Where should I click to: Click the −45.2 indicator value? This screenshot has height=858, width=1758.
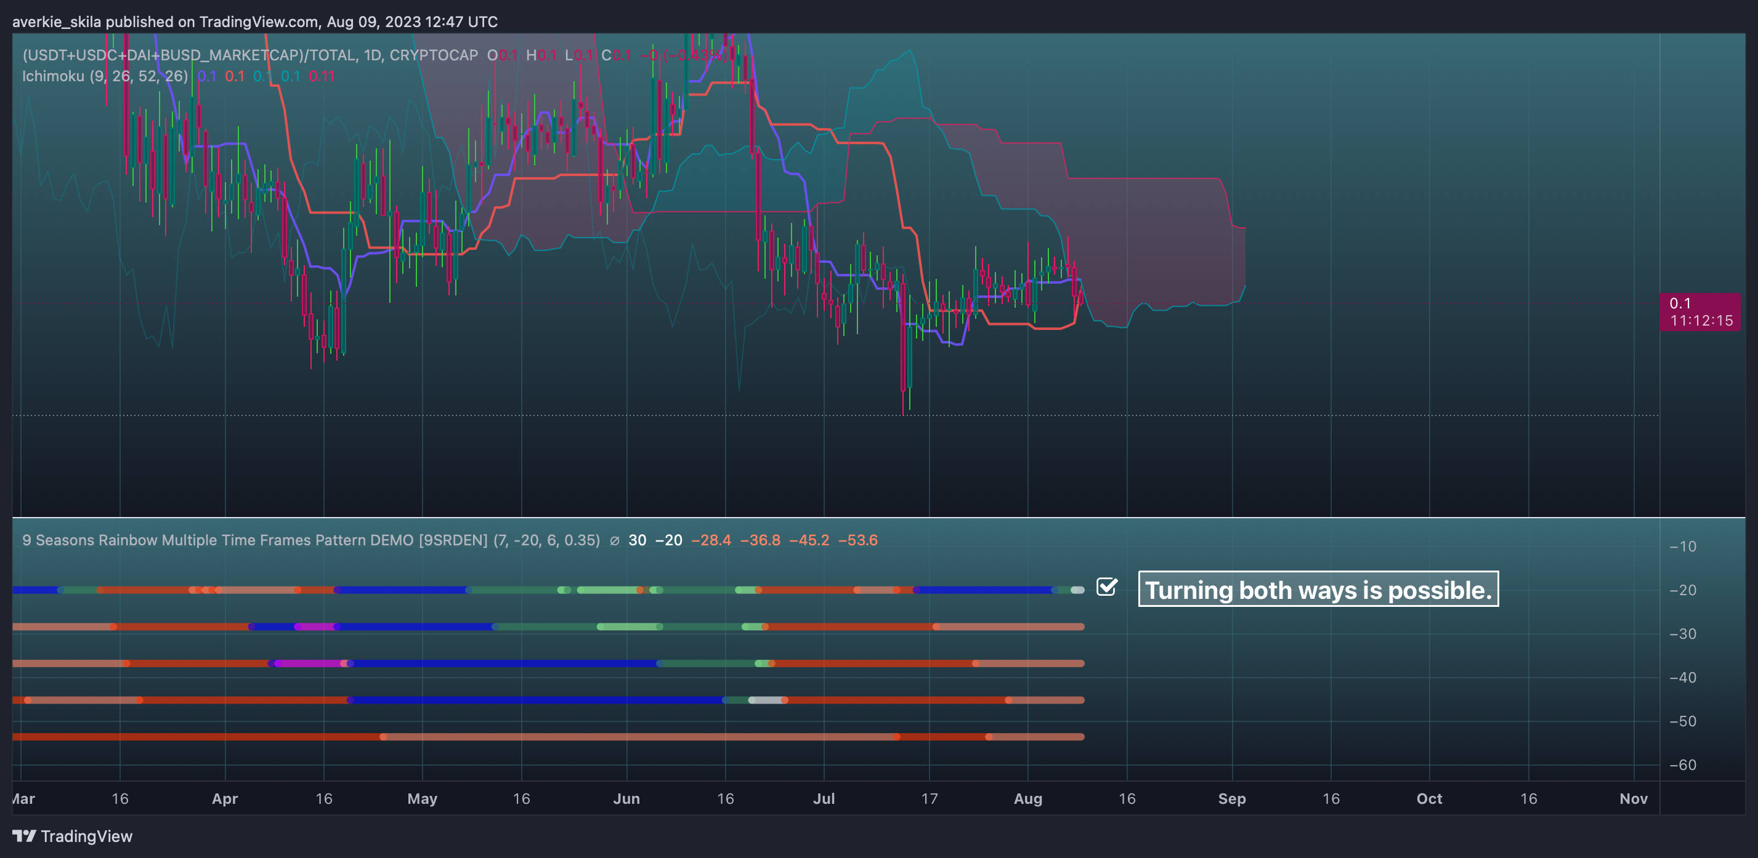coord(809,540)
